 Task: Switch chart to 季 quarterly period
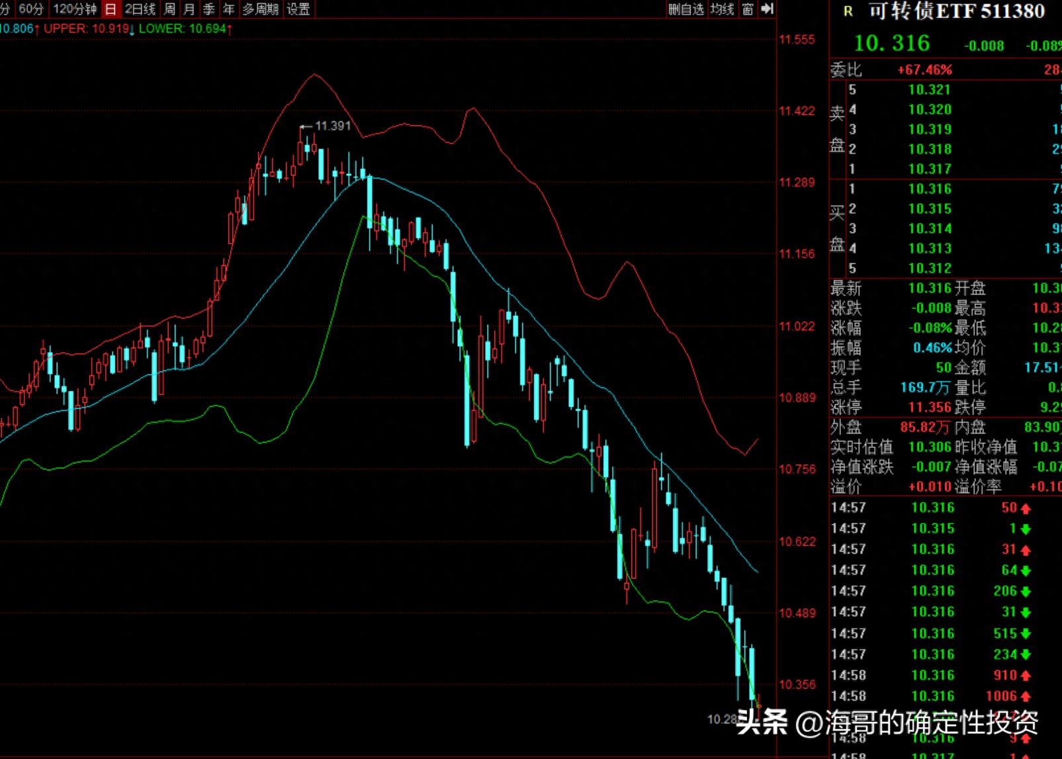coord(209,9)
